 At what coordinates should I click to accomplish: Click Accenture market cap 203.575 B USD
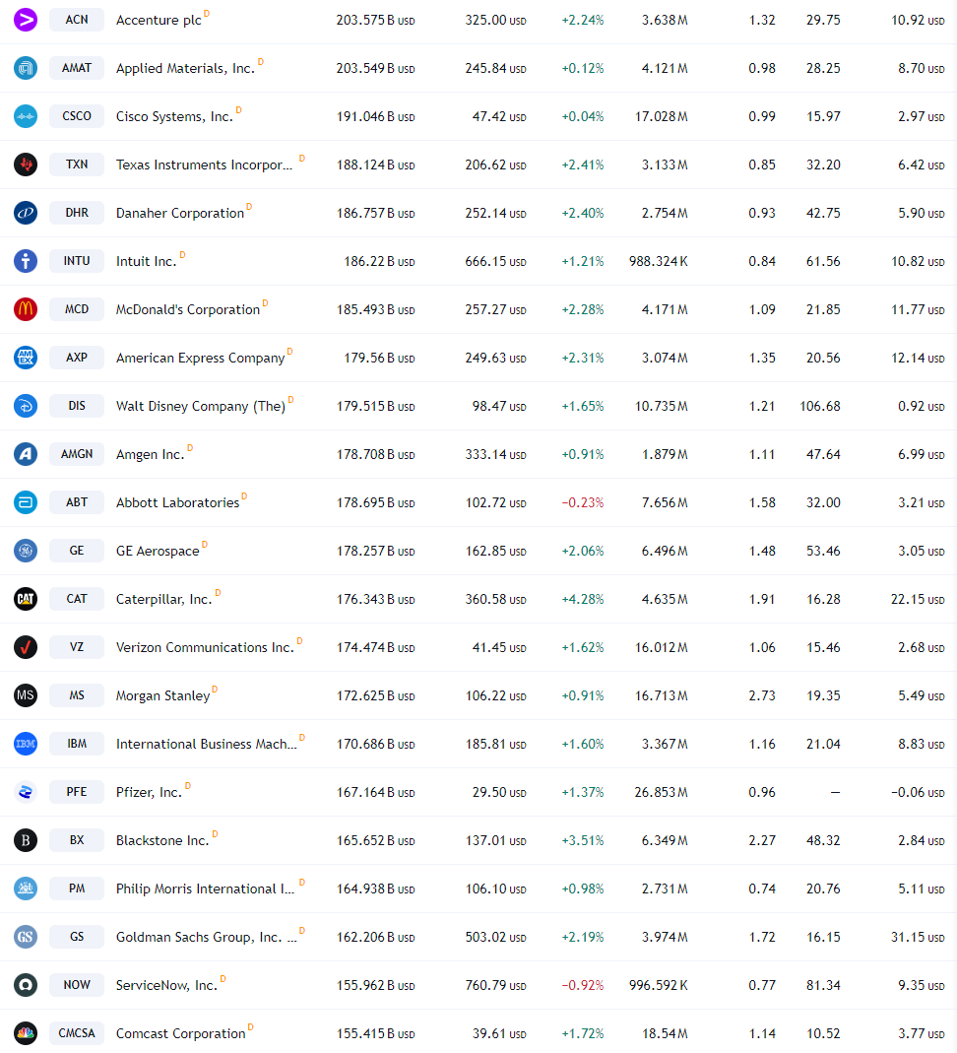[x=376, y=20]
